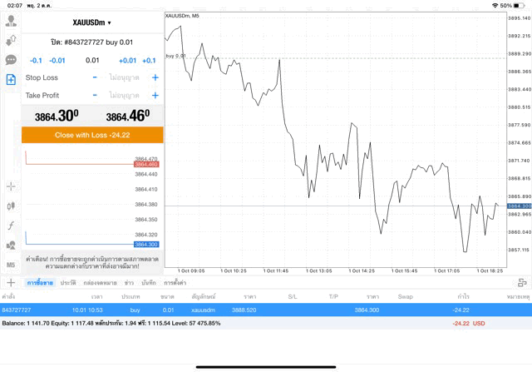Open the accounts person icon
Screen dimensions: 532x372
click(x=11, y=21)
